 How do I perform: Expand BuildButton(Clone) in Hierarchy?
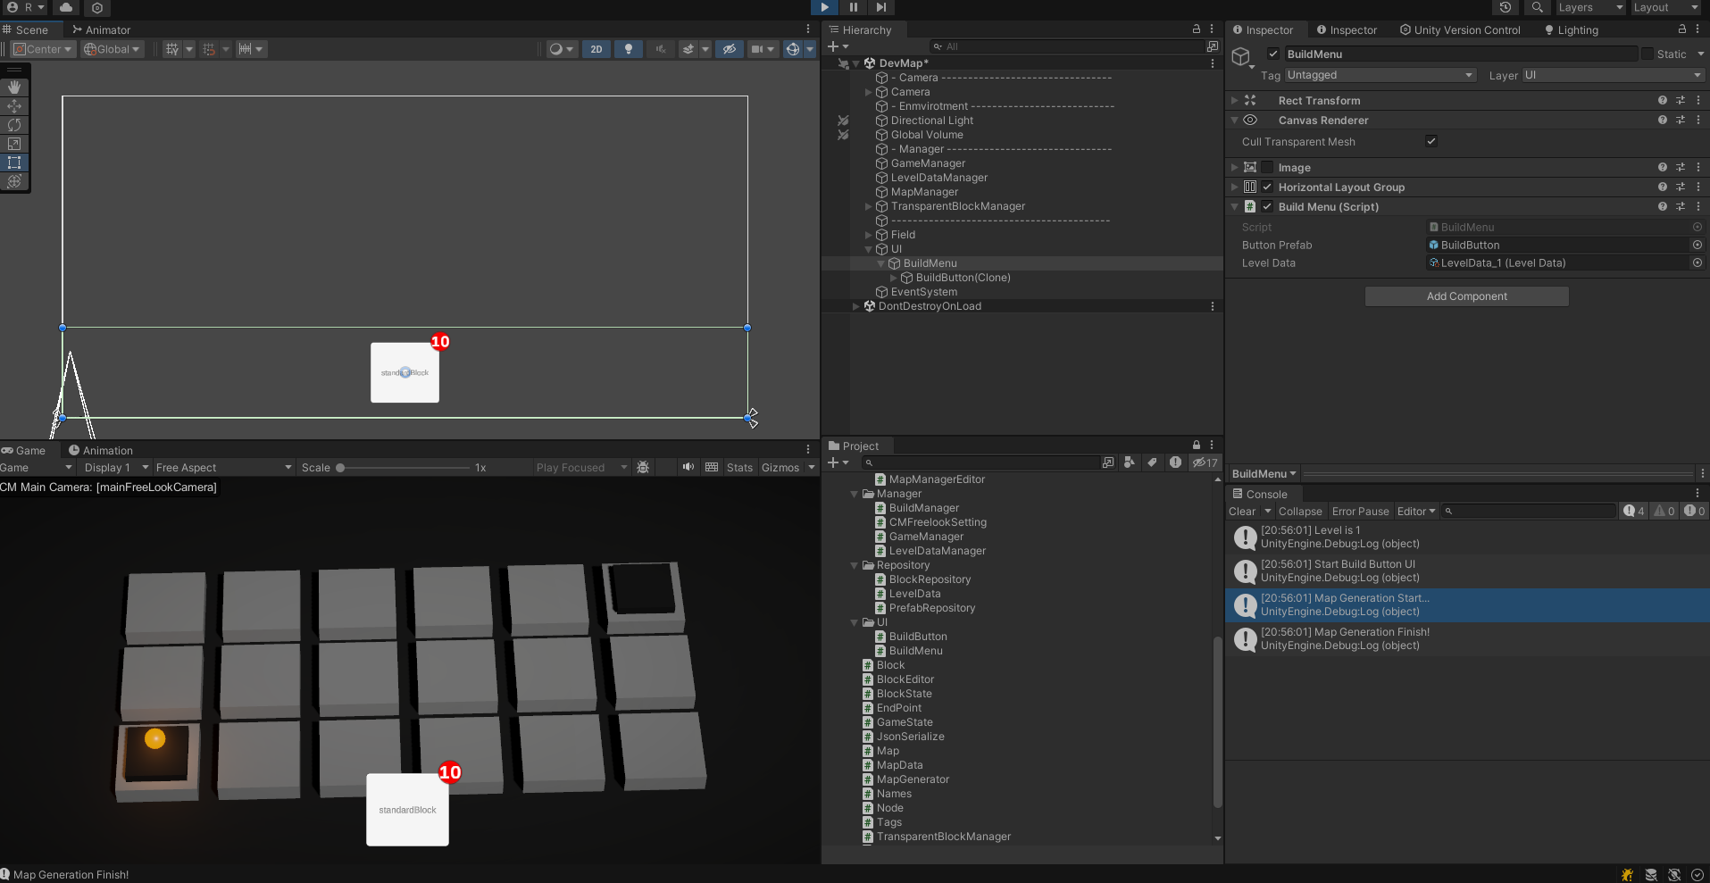coord(894,278)
